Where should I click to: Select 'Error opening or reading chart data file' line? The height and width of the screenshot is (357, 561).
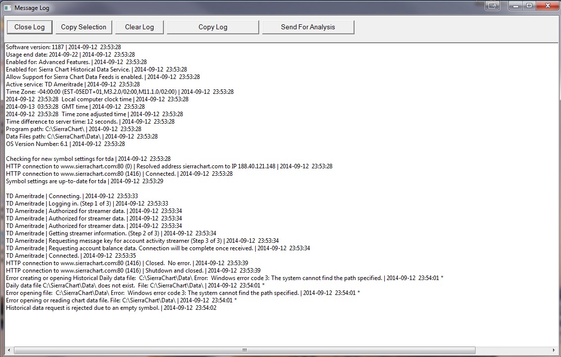tap(121, 301)
